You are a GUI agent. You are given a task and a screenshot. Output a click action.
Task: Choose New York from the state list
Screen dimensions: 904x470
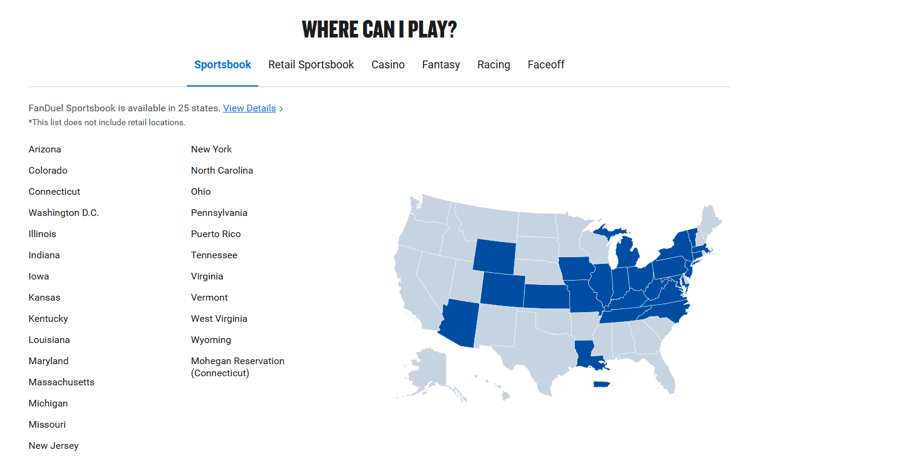[211, 149]
